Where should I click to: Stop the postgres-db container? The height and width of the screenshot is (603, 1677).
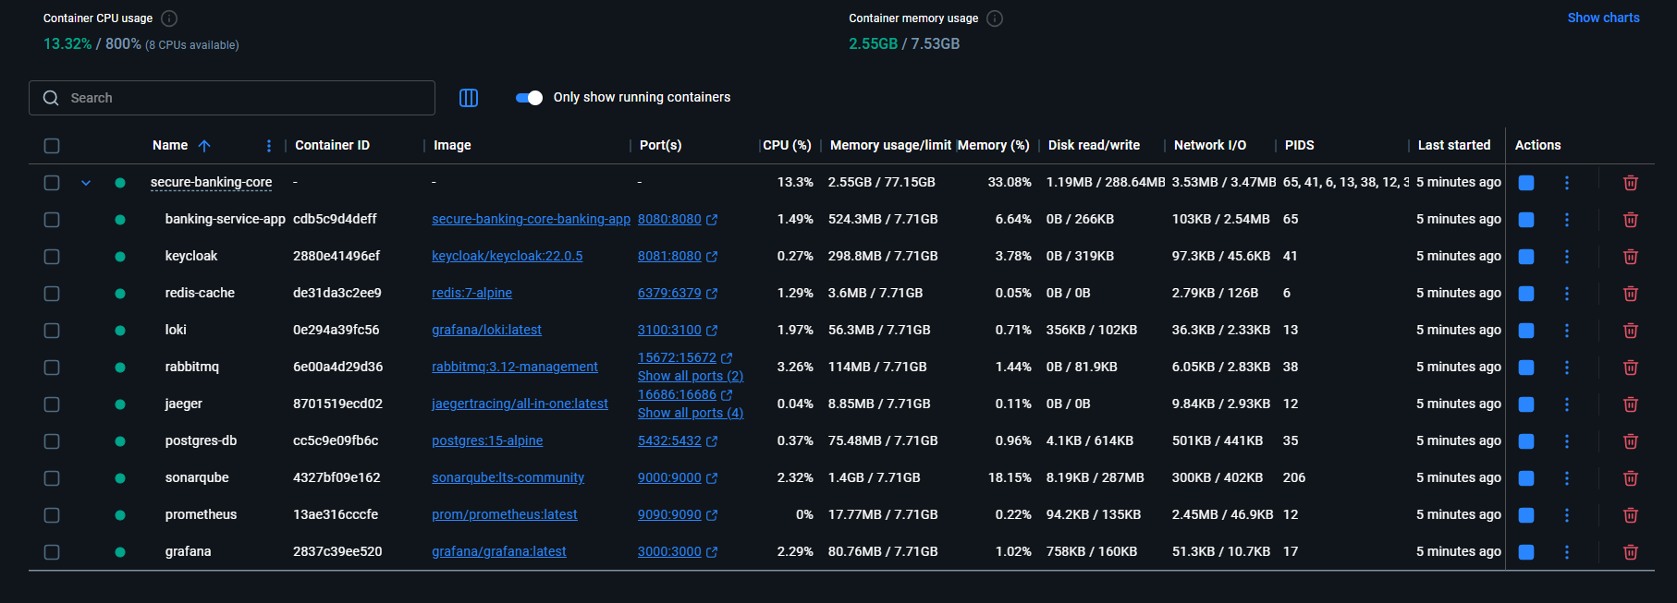click(x=1526, y=441)
